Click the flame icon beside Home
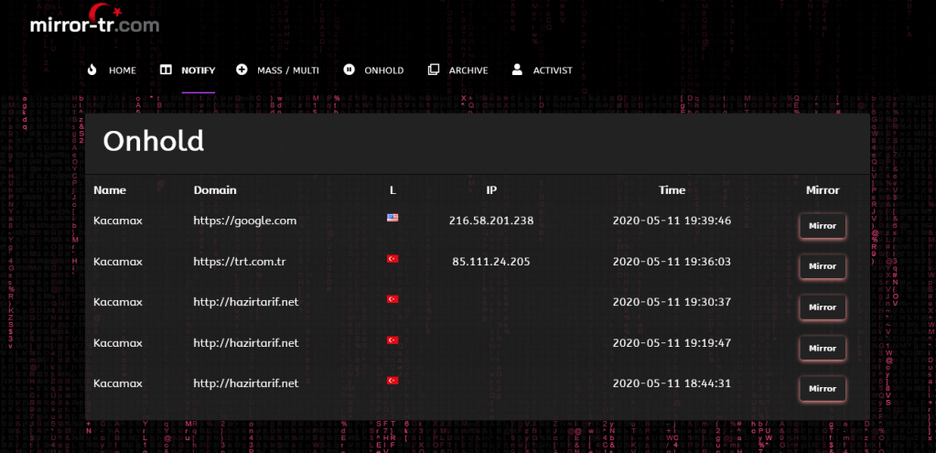Viewport: 936px width, 453px height. [91, 70]
